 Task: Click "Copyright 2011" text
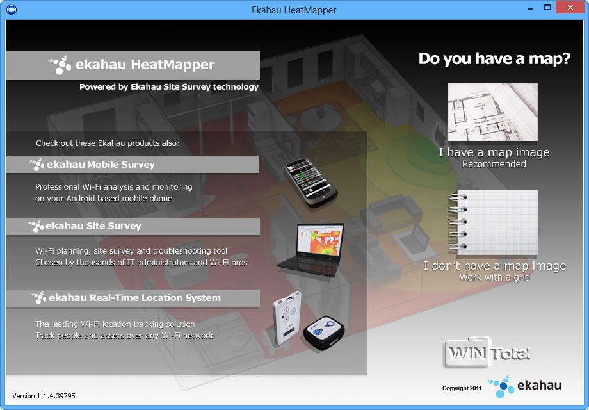click(462, 388)
